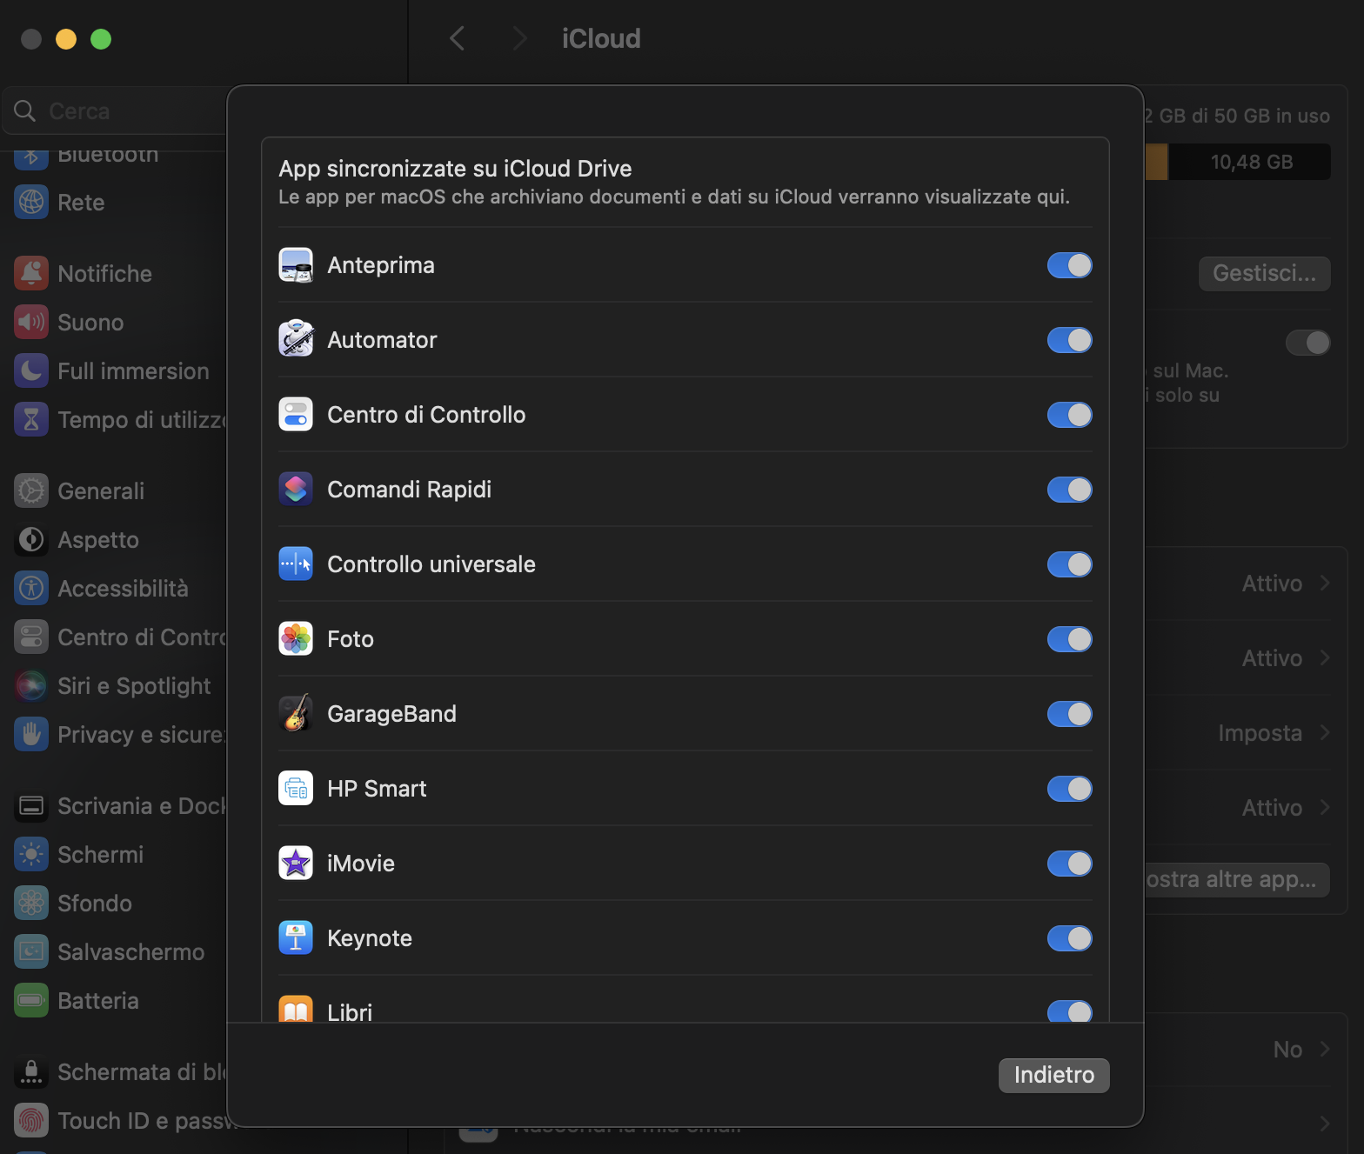1364x1154 pixels.
Task: Click the Gestisci... storage button
Action: [x=1264, y=273]
